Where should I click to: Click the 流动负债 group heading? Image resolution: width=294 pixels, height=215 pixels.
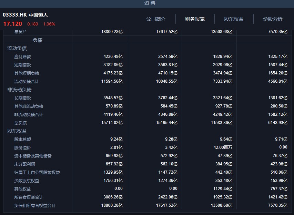click(x=17, y=48)
